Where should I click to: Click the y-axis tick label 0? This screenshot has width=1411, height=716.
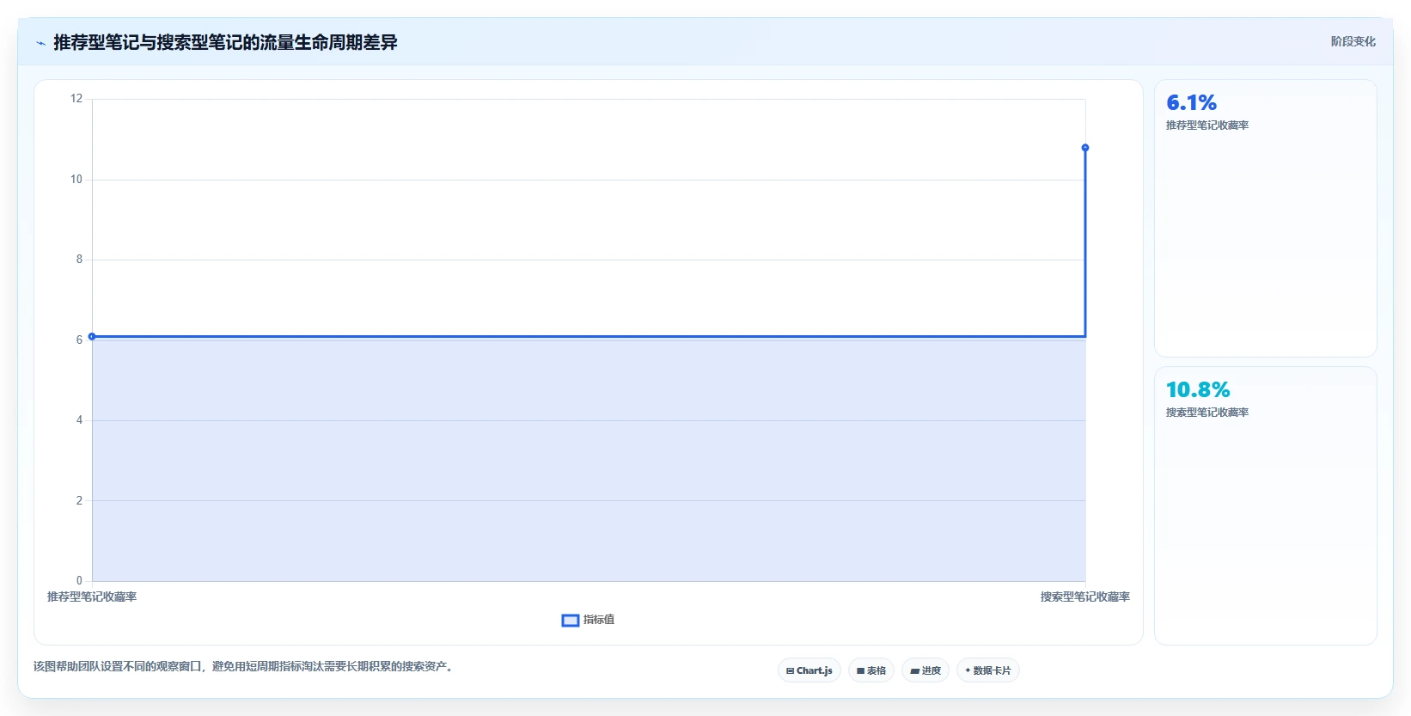(x=80, y=580)
